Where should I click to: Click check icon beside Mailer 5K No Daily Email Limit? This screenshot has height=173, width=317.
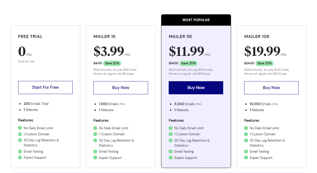(x=170, y=128)
